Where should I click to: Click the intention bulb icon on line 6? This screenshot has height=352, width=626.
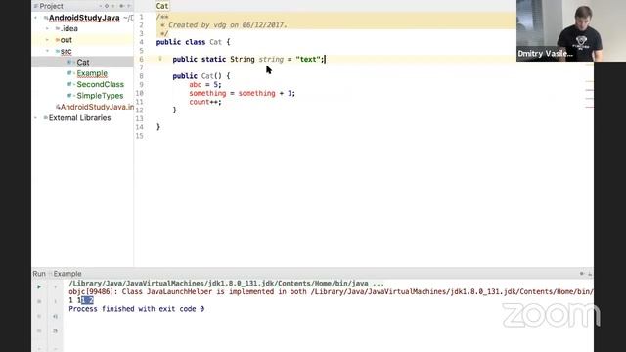pyautogui.click(x=160, y=59)
